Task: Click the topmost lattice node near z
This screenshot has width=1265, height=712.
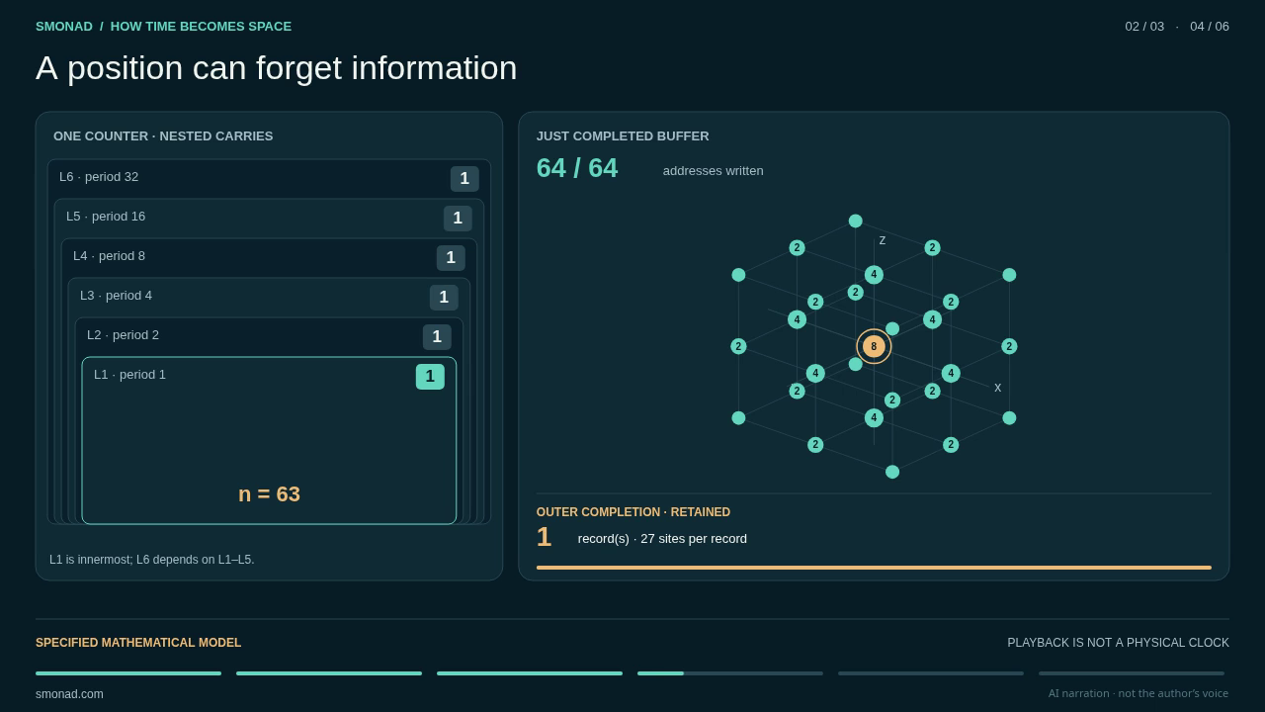Action: pyautogui.click(x=856, y=221)
